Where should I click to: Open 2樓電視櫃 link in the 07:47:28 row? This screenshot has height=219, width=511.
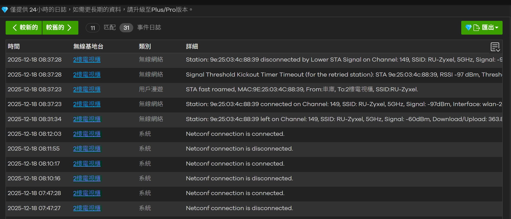click(87, 193)
